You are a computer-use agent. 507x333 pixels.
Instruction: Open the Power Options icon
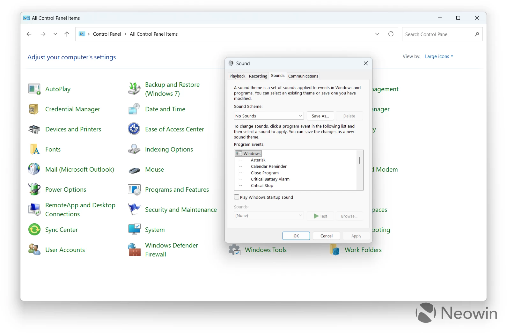[34, 189]
